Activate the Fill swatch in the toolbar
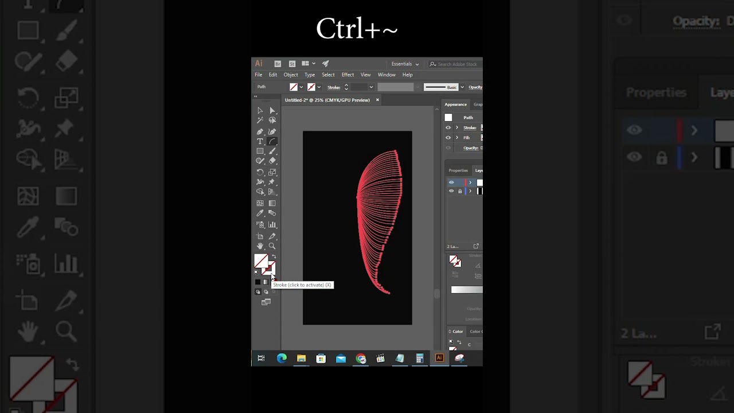734x413 pixels. click(x=260, y=260)
